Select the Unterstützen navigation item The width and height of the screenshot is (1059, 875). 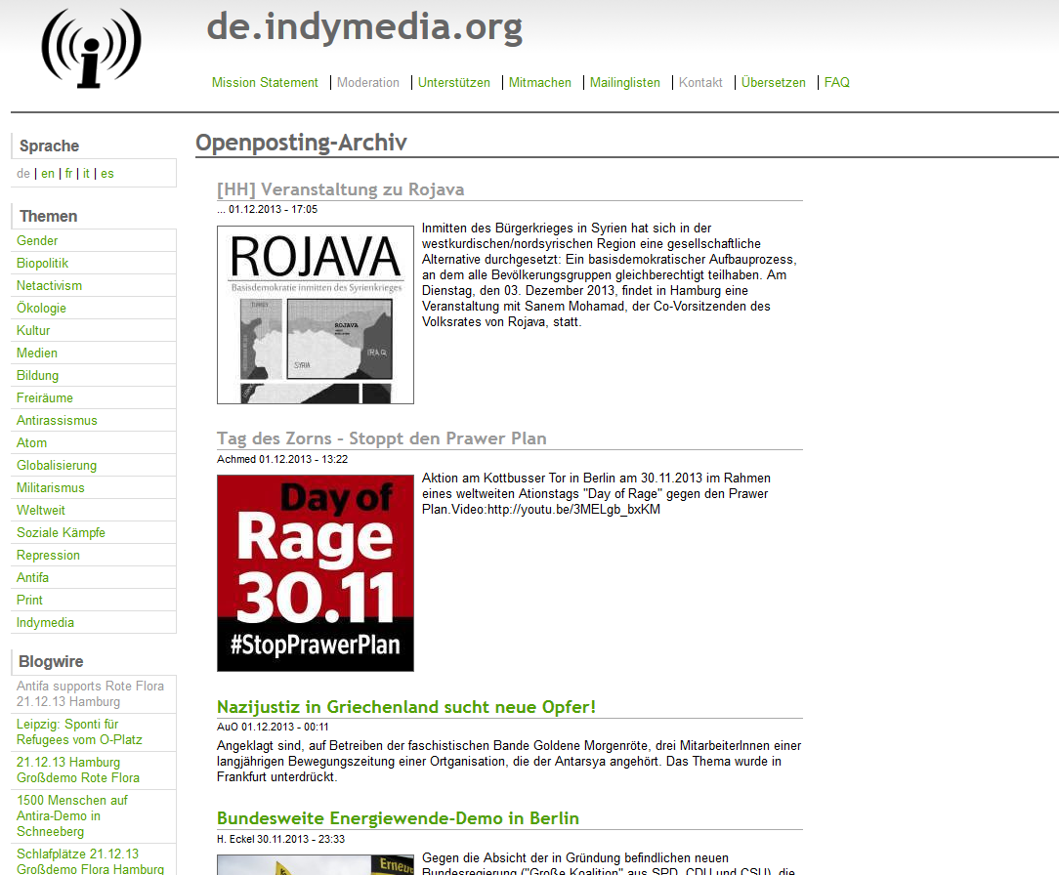(453, 83)
